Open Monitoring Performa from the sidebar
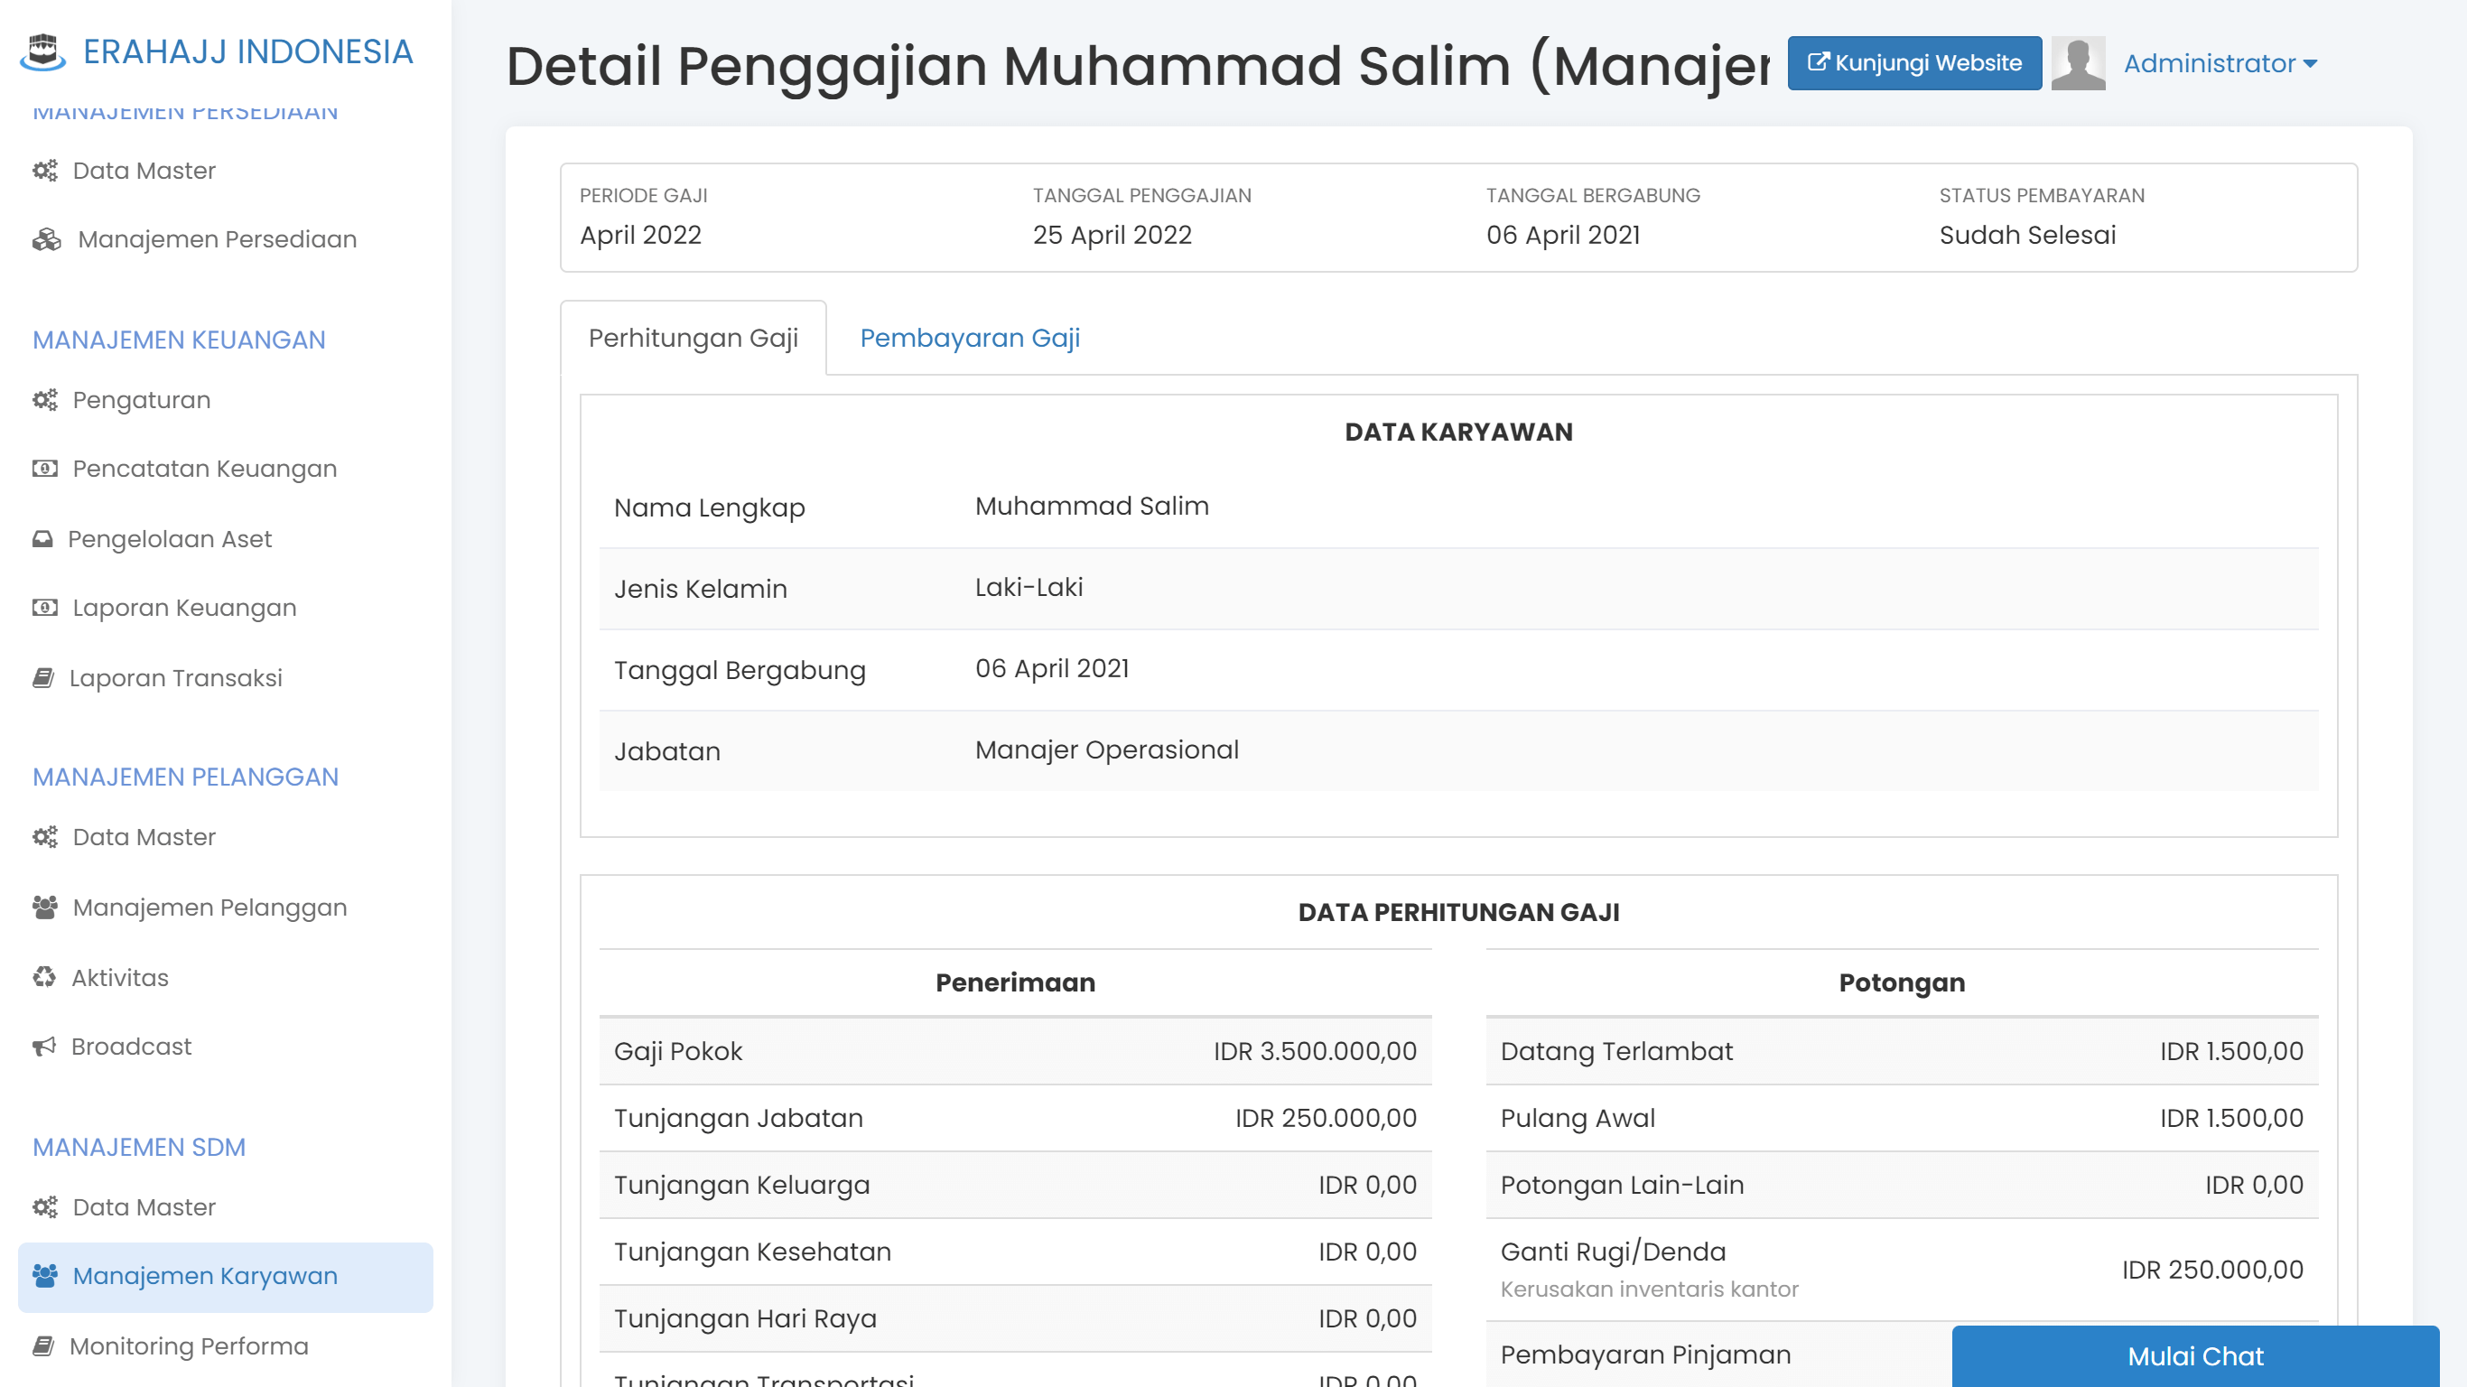The width and height of the screenshot is (2467, 1387). [x=189, y=1345]
